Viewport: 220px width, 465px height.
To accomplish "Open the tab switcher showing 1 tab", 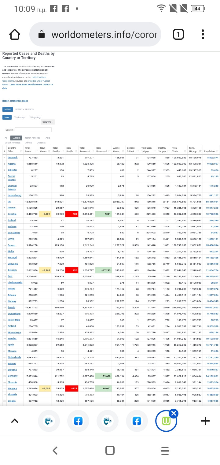I will [x=178, y=35].
